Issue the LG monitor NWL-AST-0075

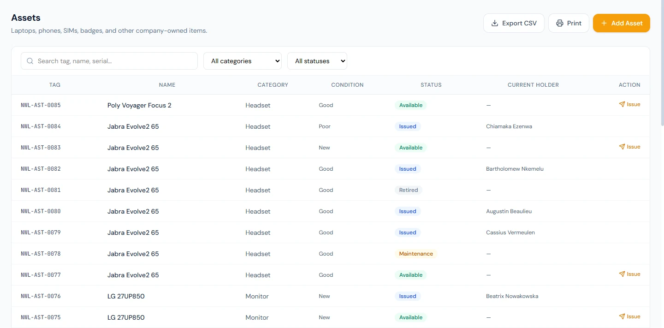(629, 316)
